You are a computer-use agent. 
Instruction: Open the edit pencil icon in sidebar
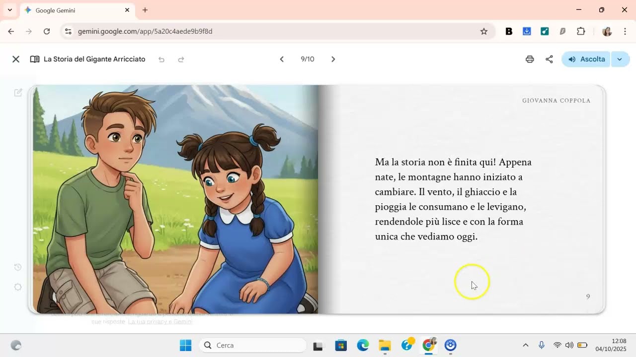[18, 92]
